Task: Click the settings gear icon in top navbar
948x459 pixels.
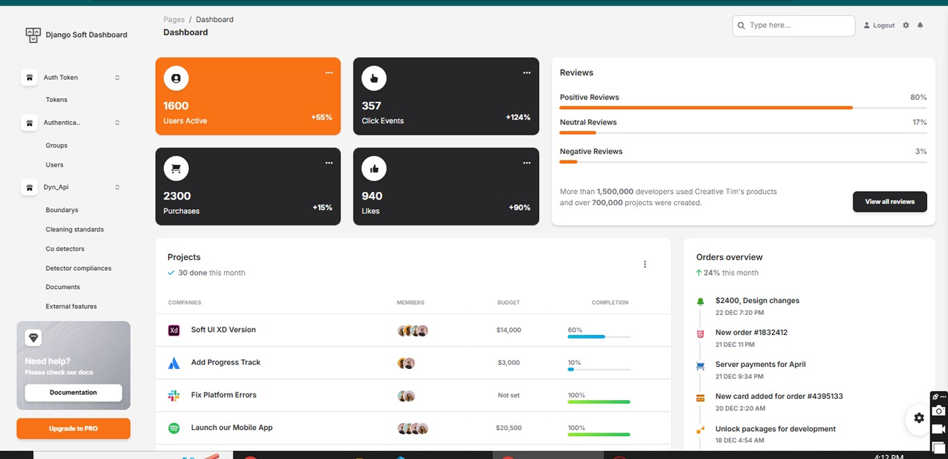Action: pyautogui.click(x=906, y=26)
